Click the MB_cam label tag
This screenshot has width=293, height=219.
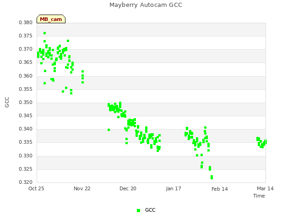51,19
